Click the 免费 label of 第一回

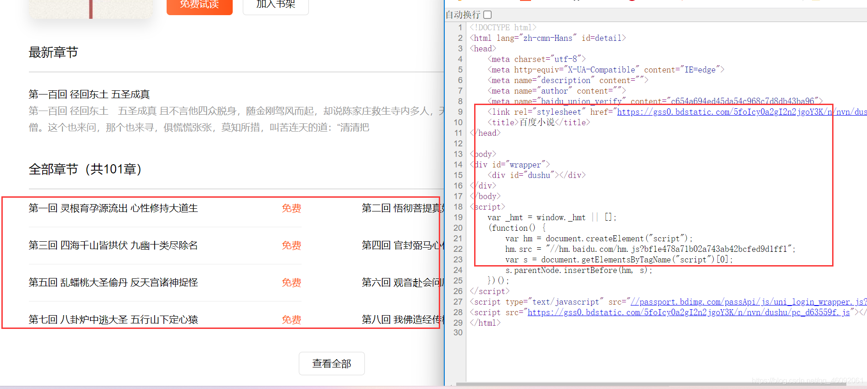[291, 208]
